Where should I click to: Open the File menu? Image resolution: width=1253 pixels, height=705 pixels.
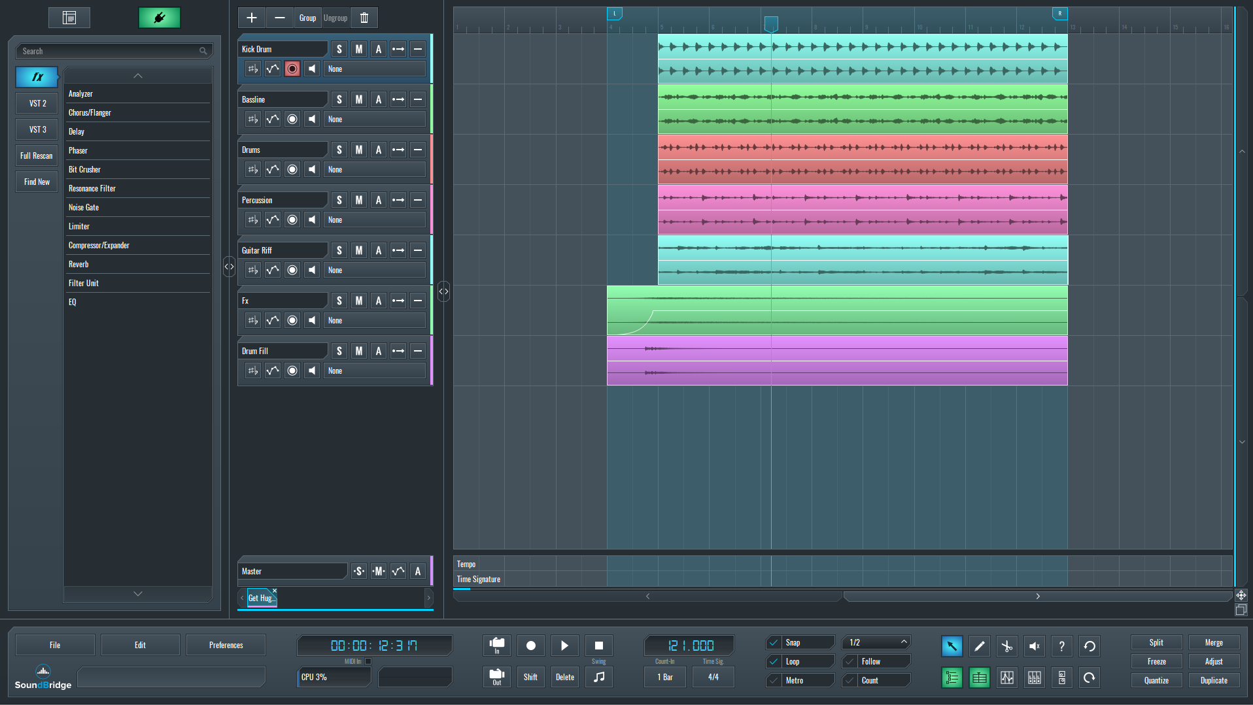(x=55, y=645)
